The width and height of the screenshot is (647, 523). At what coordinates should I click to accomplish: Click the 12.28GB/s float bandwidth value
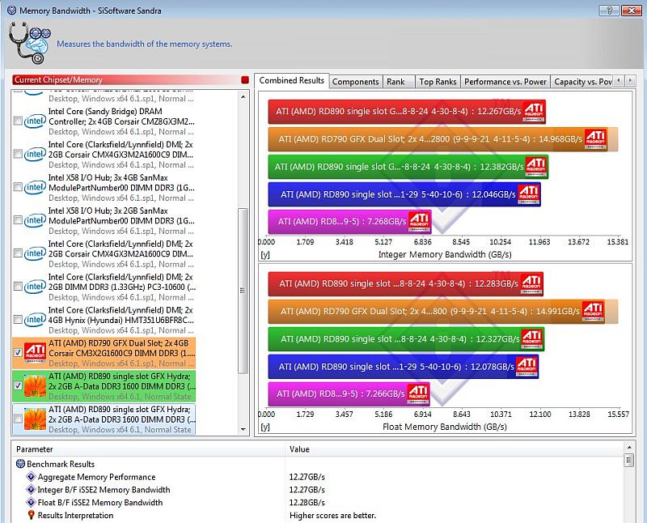coord(307,502)
